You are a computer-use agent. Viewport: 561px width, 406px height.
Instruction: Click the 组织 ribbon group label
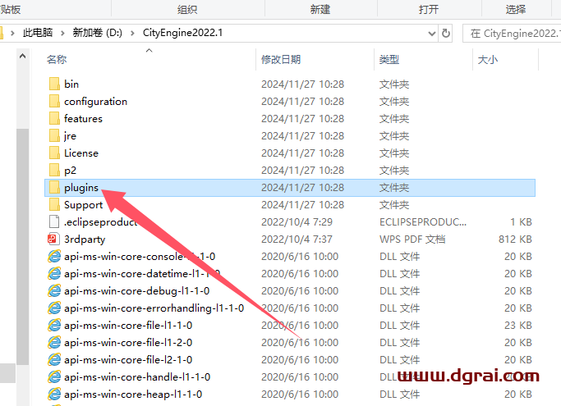click(187, 9)
